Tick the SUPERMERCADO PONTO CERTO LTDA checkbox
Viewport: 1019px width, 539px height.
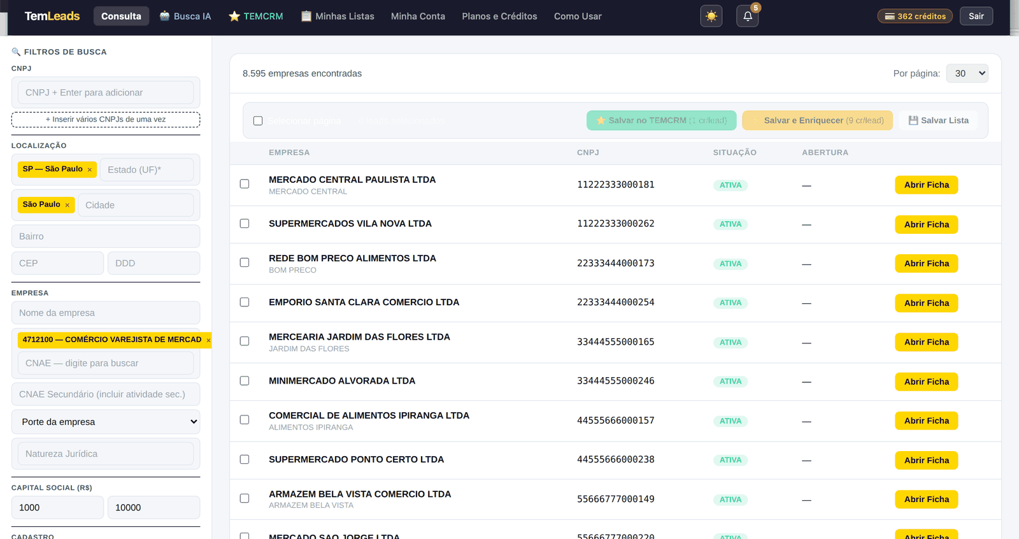245,459
